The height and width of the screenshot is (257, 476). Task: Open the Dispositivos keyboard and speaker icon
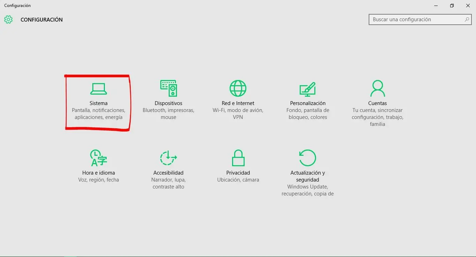(168, 88)
